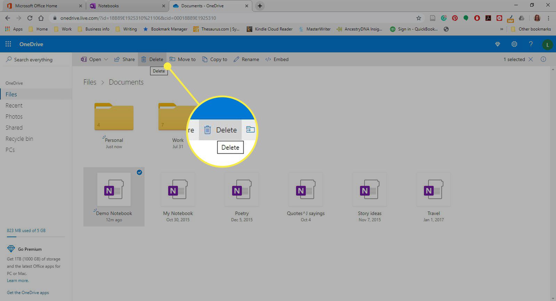Image resolution: width=556 pixels, height=301 pixels.
Task: Click the 823 MB used storage link
Action: (26, 230)
